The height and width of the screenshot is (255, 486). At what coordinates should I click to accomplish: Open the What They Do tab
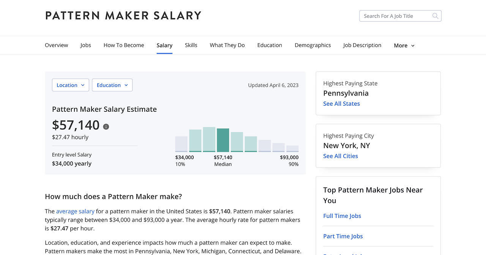(x=227, y=45)
